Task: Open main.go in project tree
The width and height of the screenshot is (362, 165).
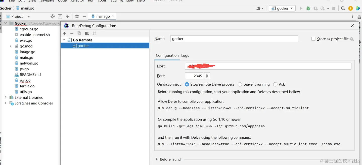Action: [x=26, y=58]
